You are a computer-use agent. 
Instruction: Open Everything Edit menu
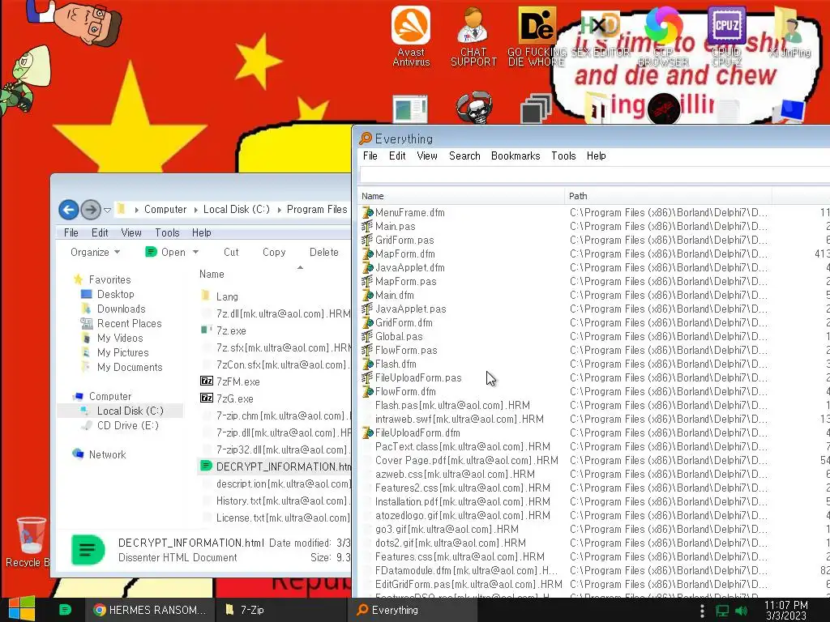[x=397, y=156]
